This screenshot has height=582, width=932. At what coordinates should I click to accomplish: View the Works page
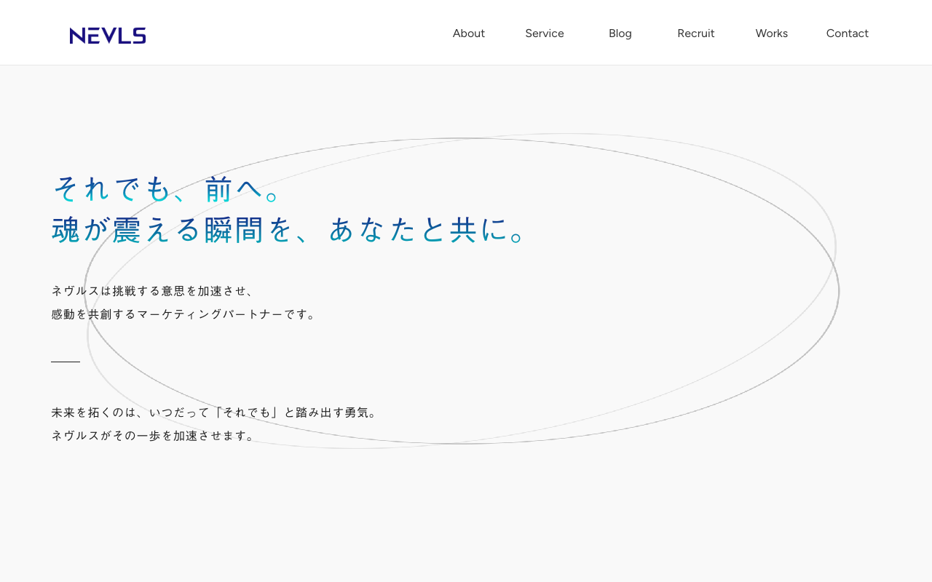point(772,33)
